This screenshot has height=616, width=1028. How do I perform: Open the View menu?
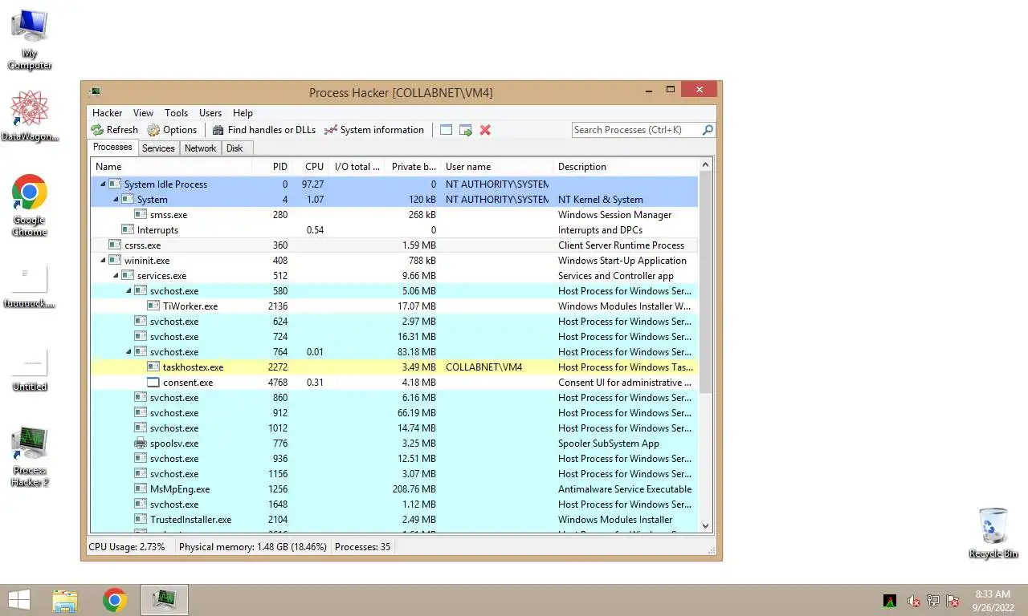coord(143,113)
